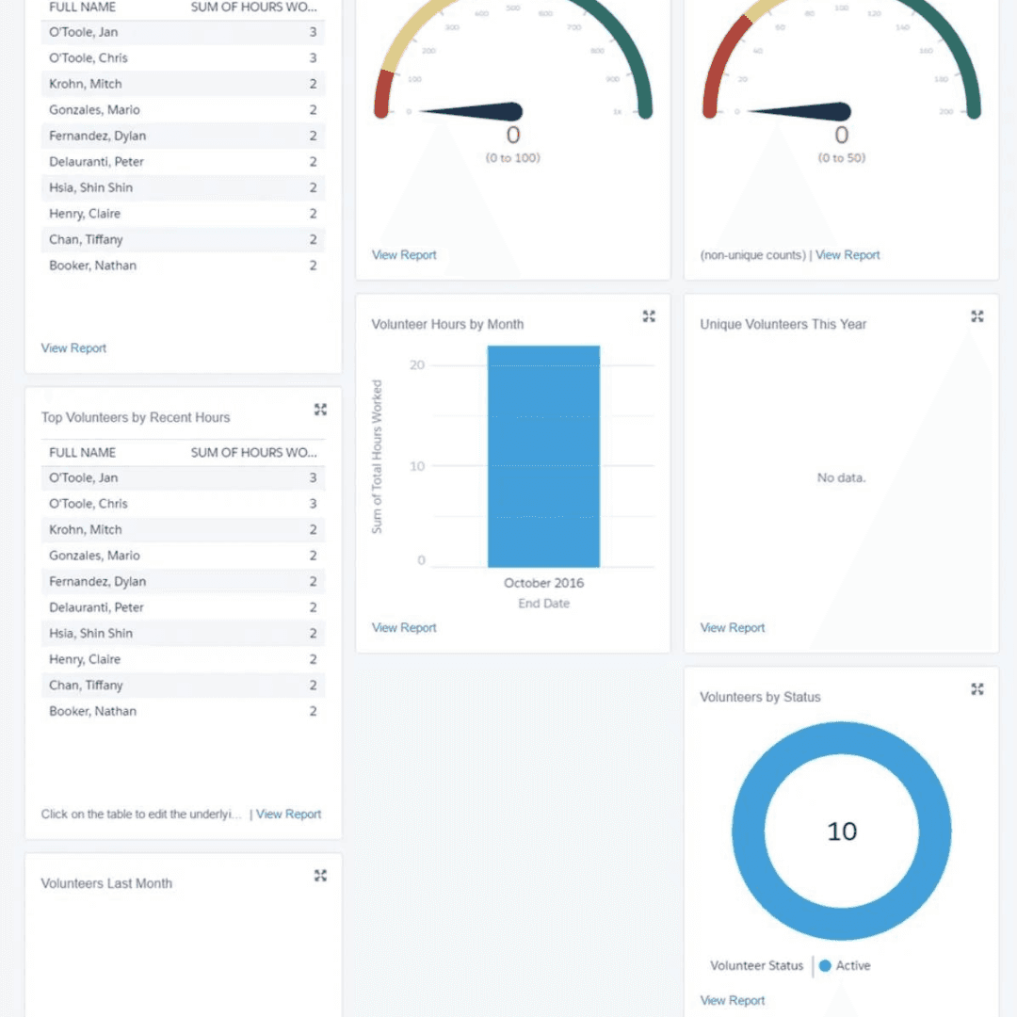
Task: Select Henry, Claire row in Recent Hours table
Action: pyautogui.click(x=183, y=659)
